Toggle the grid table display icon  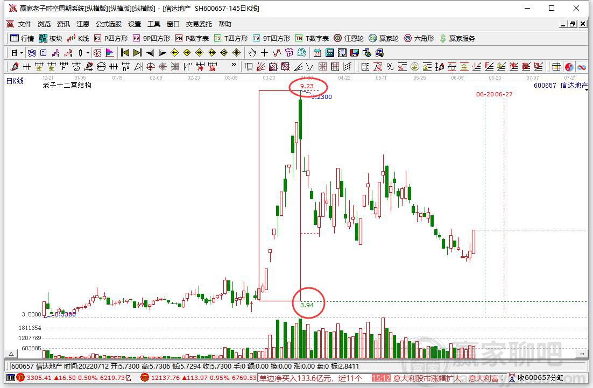click(556, 67)
